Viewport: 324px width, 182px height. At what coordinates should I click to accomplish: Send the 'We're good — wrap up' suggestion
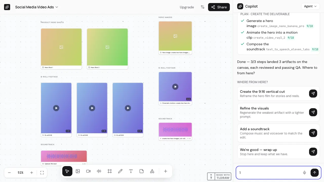313,152
